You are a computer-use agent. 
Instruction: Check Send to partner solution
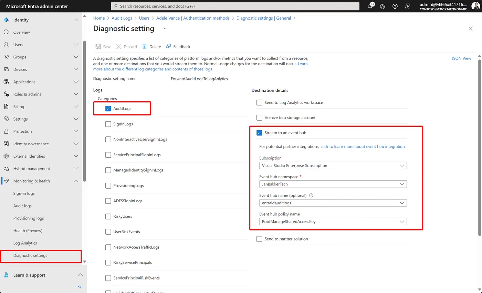pyautogui.click(x=259, y=239)
